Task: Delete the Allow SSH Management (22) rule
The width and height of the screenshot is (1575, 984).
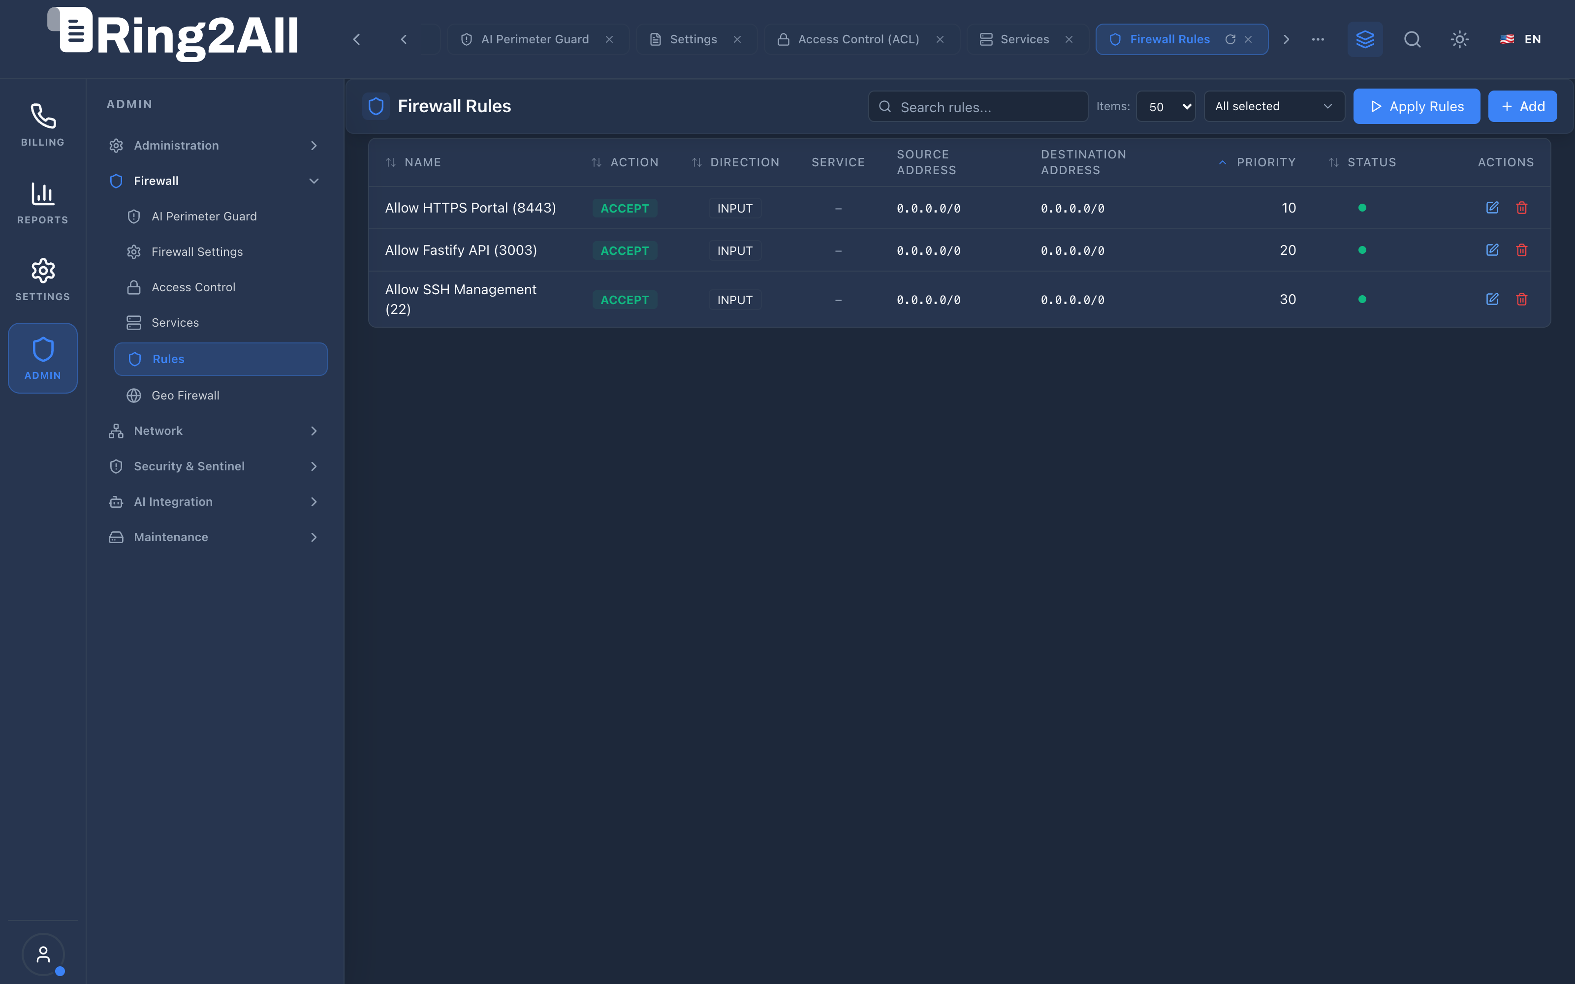Action: click(1522, 299)
